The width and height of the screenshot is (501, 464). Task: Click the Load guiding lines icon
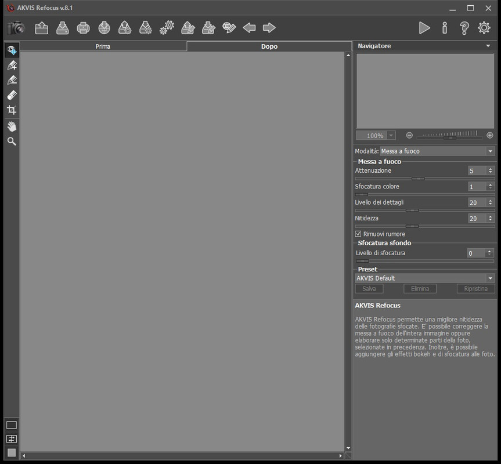click(188, 28)
